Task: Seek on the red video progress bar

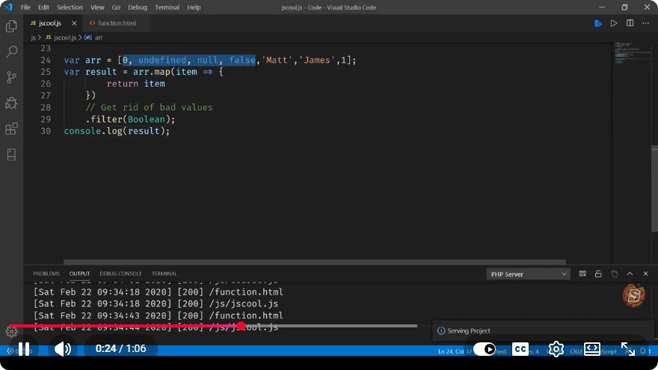Action: click(x=125, y=326)
